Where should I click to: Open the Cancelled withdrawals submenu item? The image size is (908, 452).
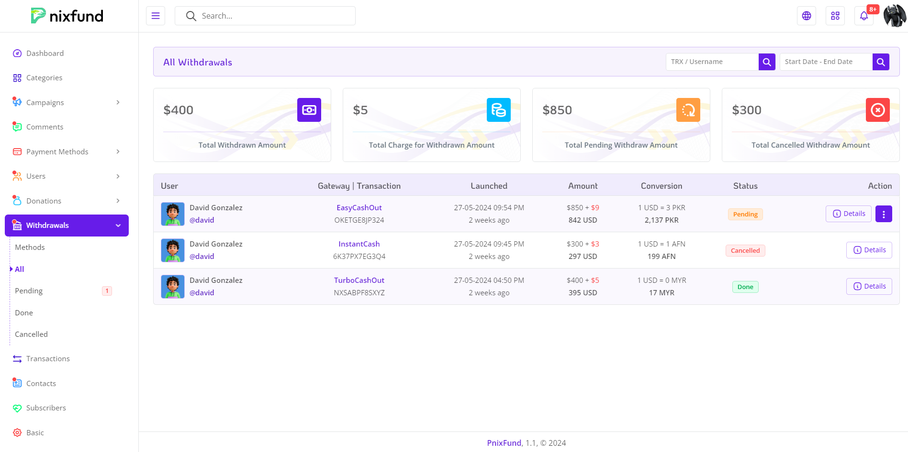point(31,334)
